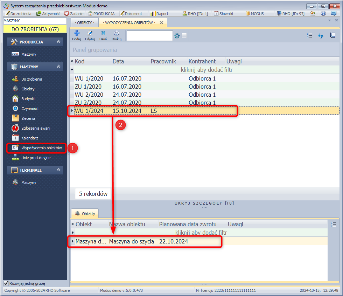Click the Usuń delete icon

tap(103, 34)
